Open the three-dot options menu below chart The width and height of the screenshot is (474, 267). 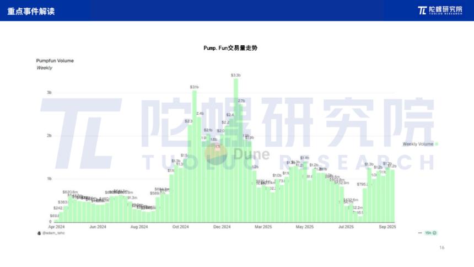click(x=419, y=233)
